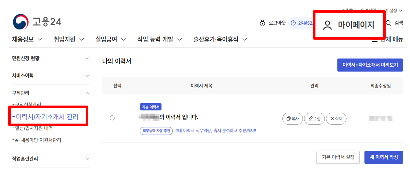Image resolution: width=410 pixels, height=177 pixels.
Task: Click the magnifier search icon
Action: click(389, 23)
